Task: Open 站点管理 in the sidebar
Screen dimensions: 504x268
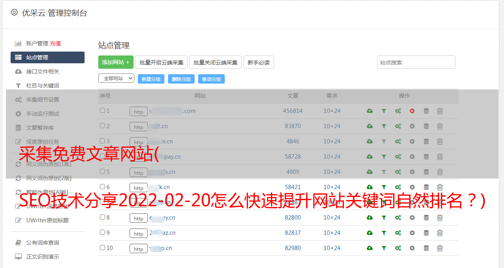Action: [x=47, y=57]
